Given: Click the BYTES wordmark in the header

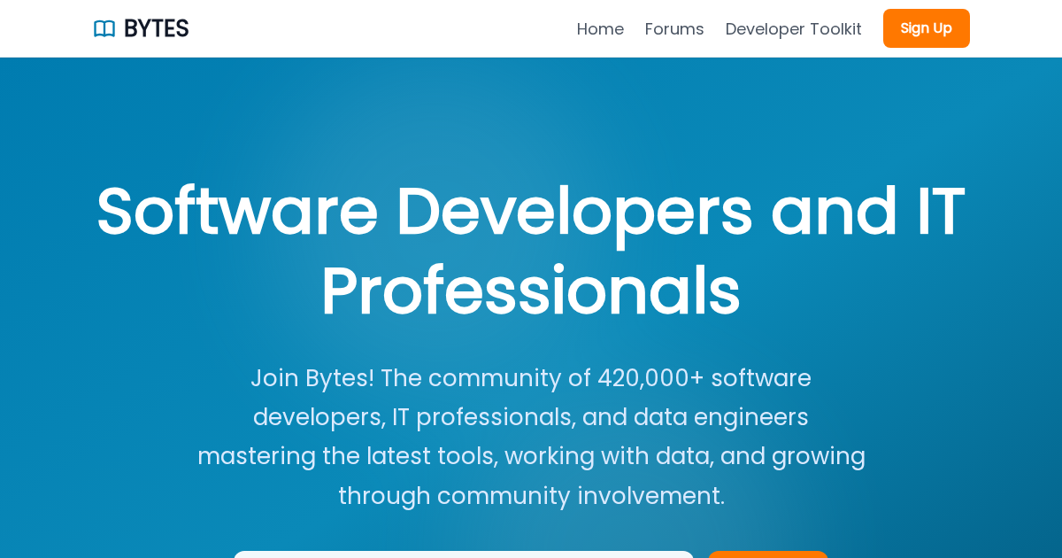Looking at the screenshot, I should pyautogui.click(x=156, y=28).
